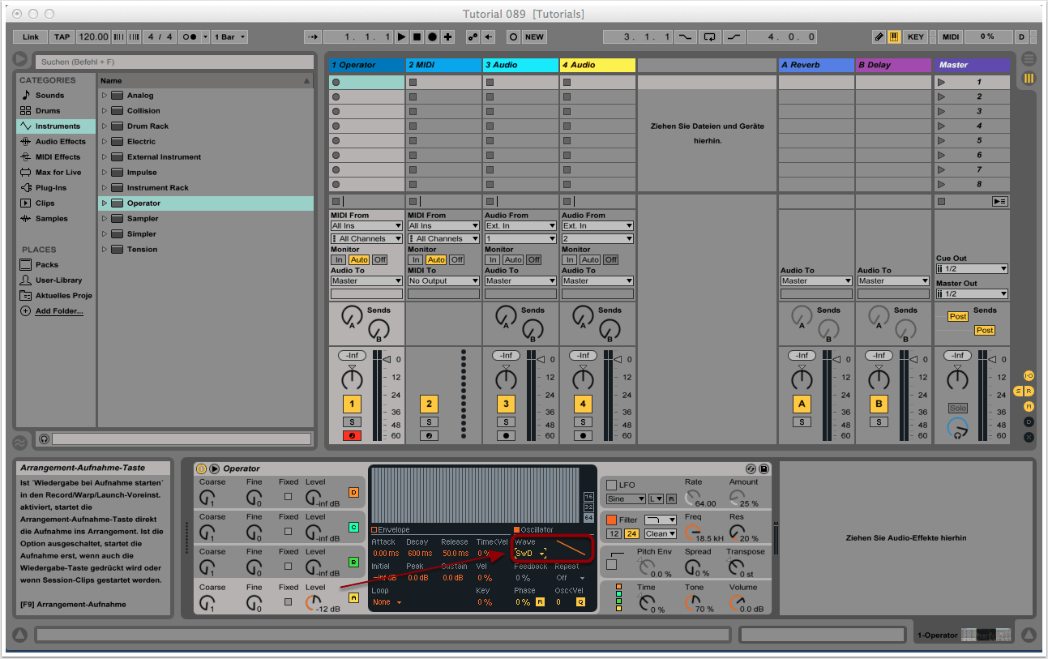Click the preview headphone icon in browser
The height and width of the screenshot is (659, 1048).
pyautogui.click(x=44, y=439)
